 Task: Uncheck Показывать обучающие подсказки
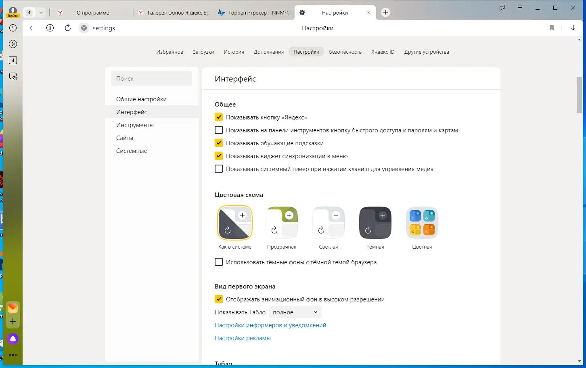(219, 143)
